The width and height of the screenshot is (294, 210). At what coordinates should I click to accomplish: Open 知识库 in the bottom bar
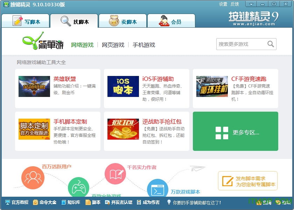(71, 202)
